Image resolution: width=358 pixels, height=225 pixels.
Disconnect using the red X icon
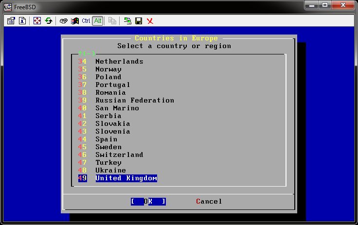click(150, 21)
